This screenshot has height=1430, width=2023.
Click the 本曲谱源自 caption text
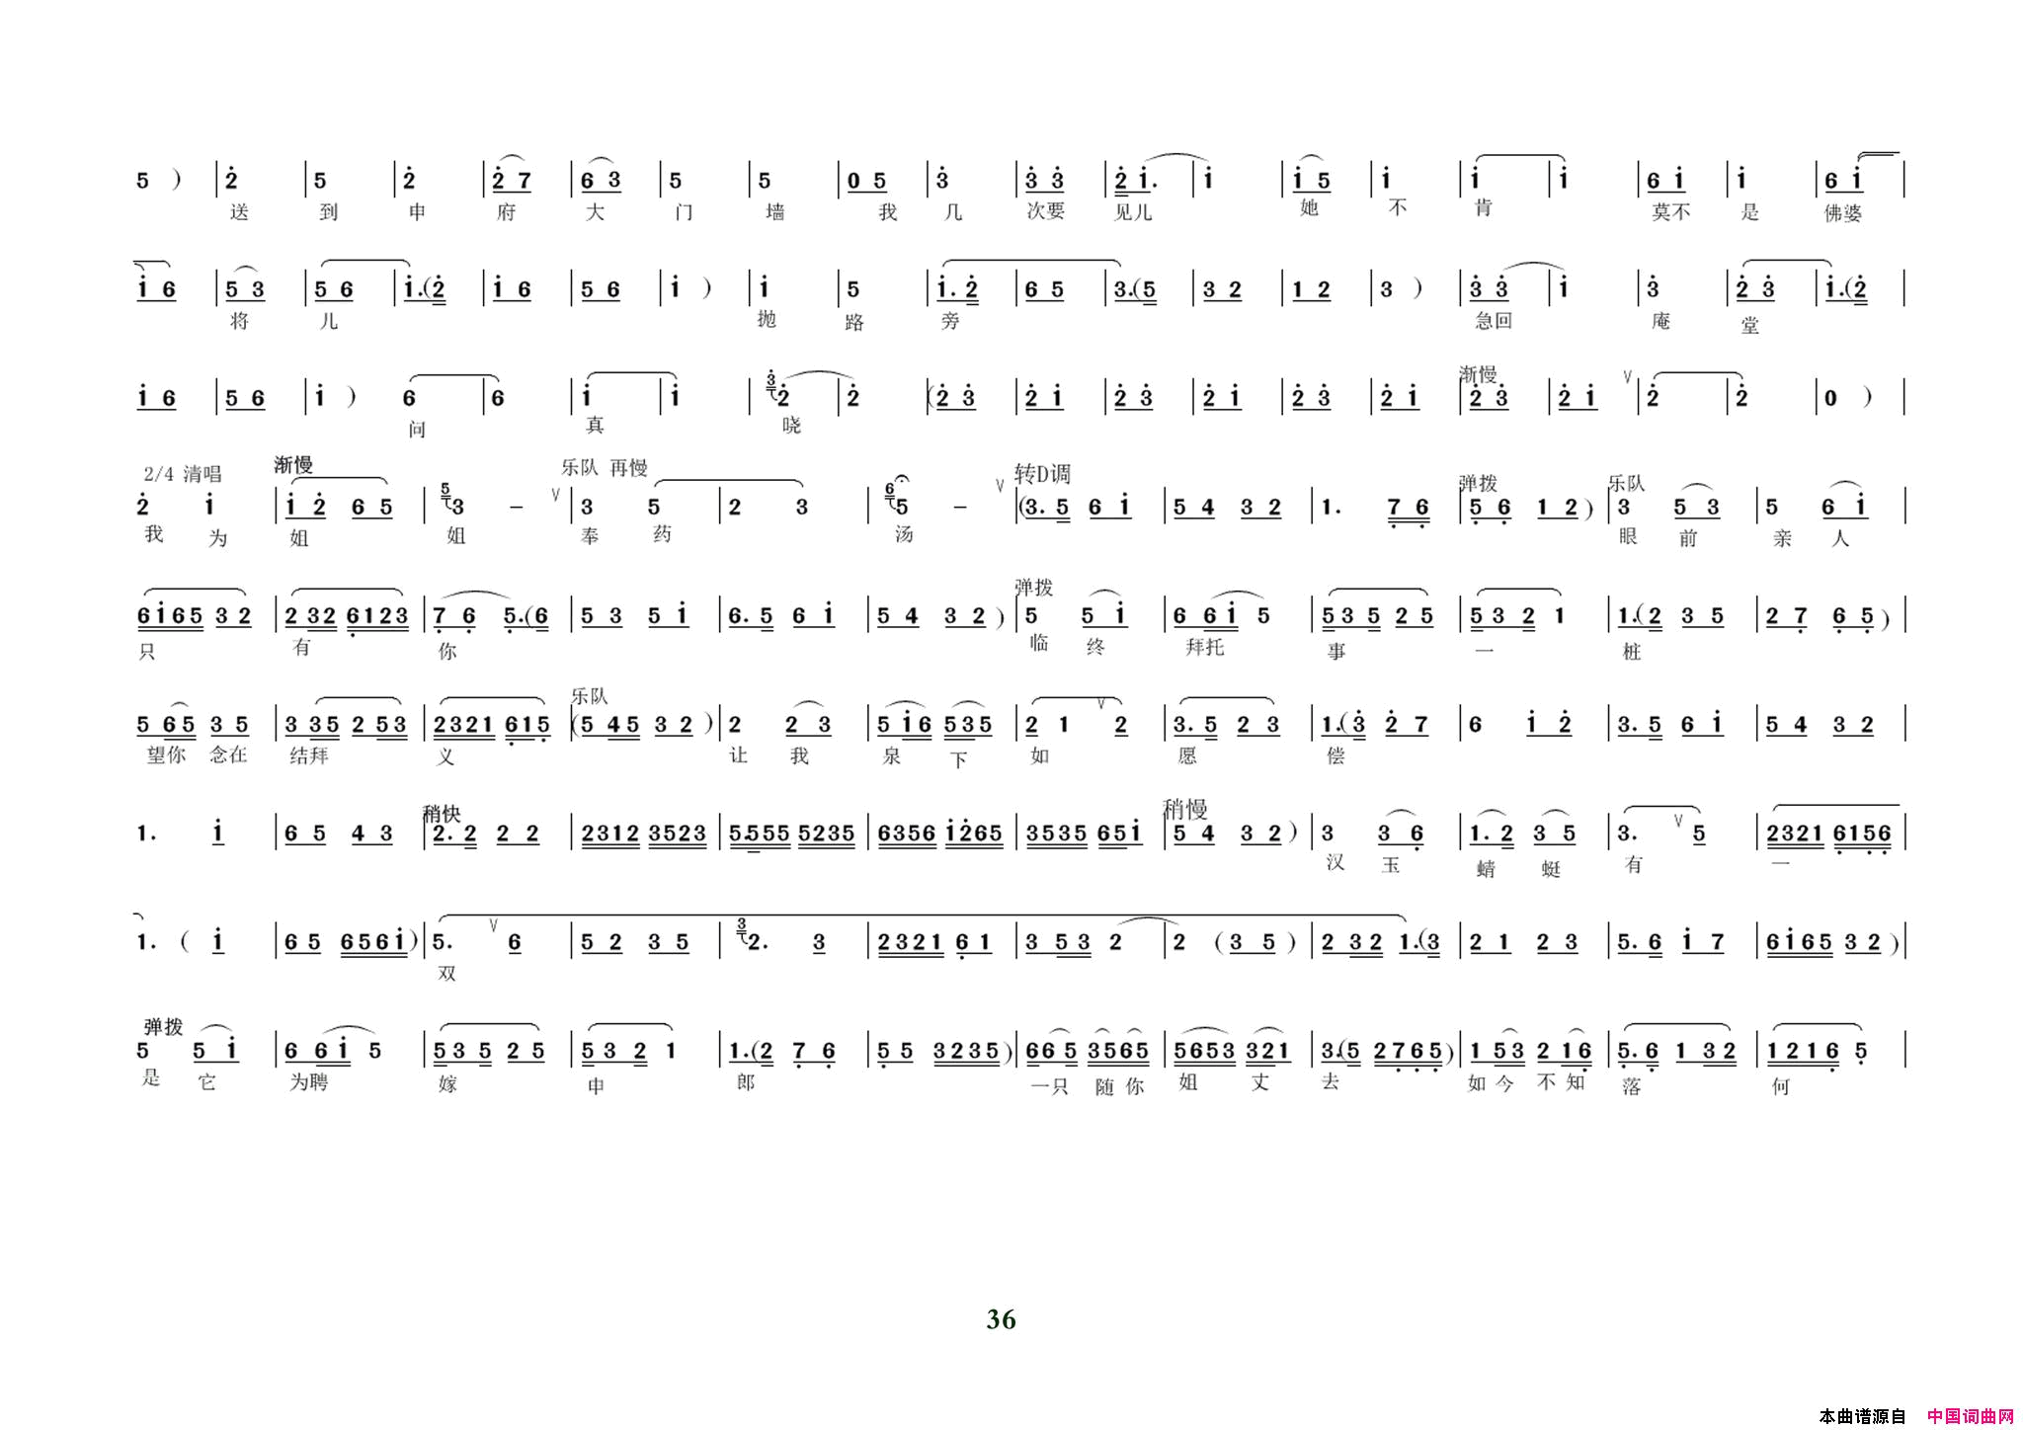tap(1862, 1416)
